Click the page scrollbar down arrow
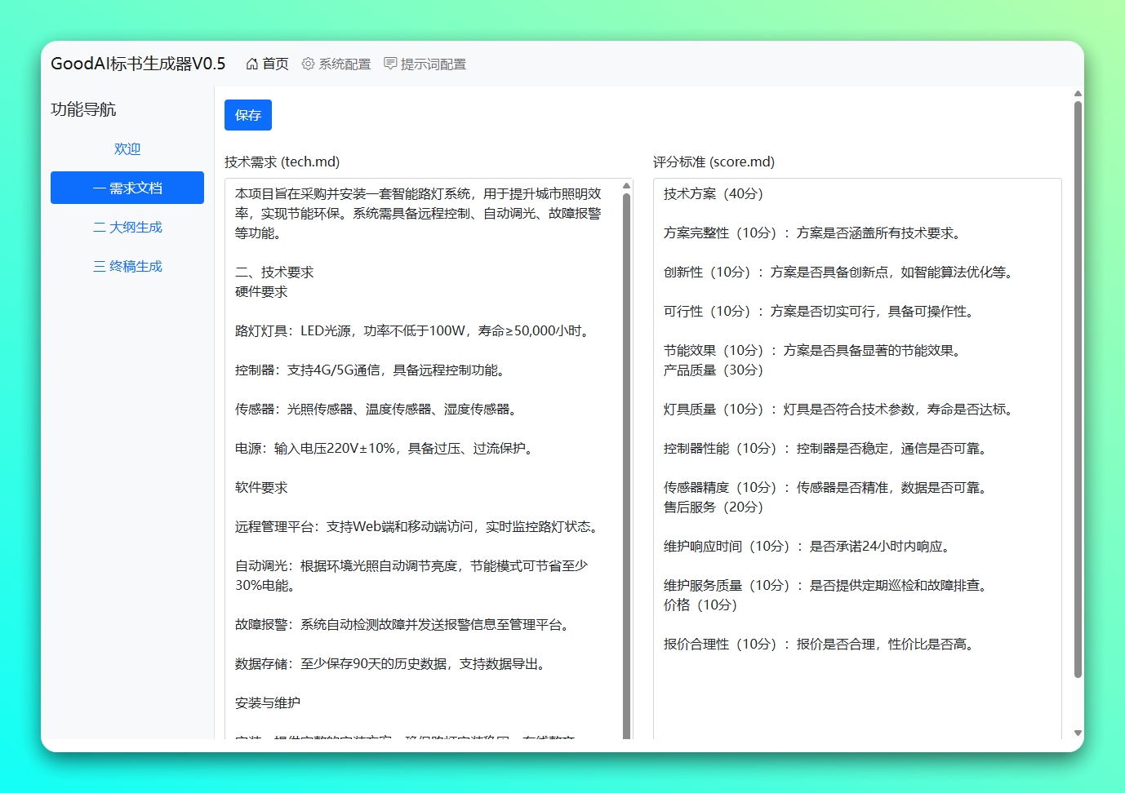The image size is (1125, 793). pos(1078,733)
